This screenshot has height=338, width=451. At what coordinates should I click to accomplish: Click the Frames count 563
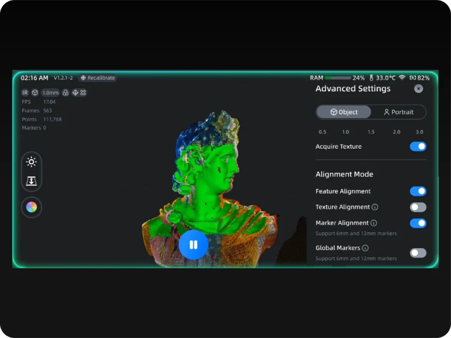coord(48,110)
